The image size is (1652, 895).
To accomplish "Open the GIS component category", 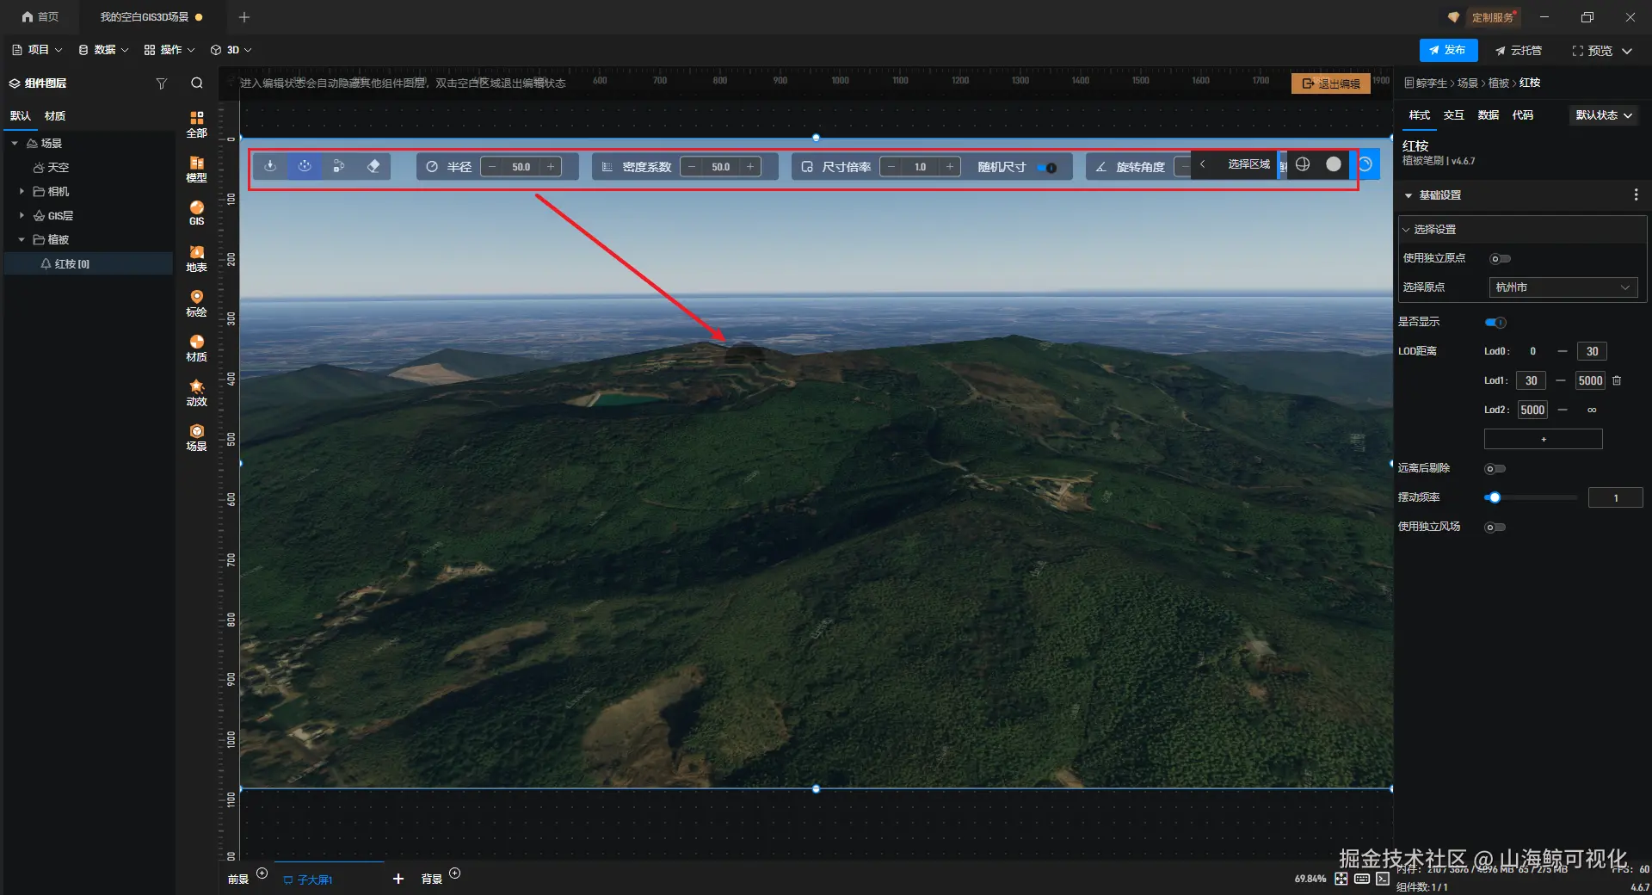I will (x=197, y=213).
